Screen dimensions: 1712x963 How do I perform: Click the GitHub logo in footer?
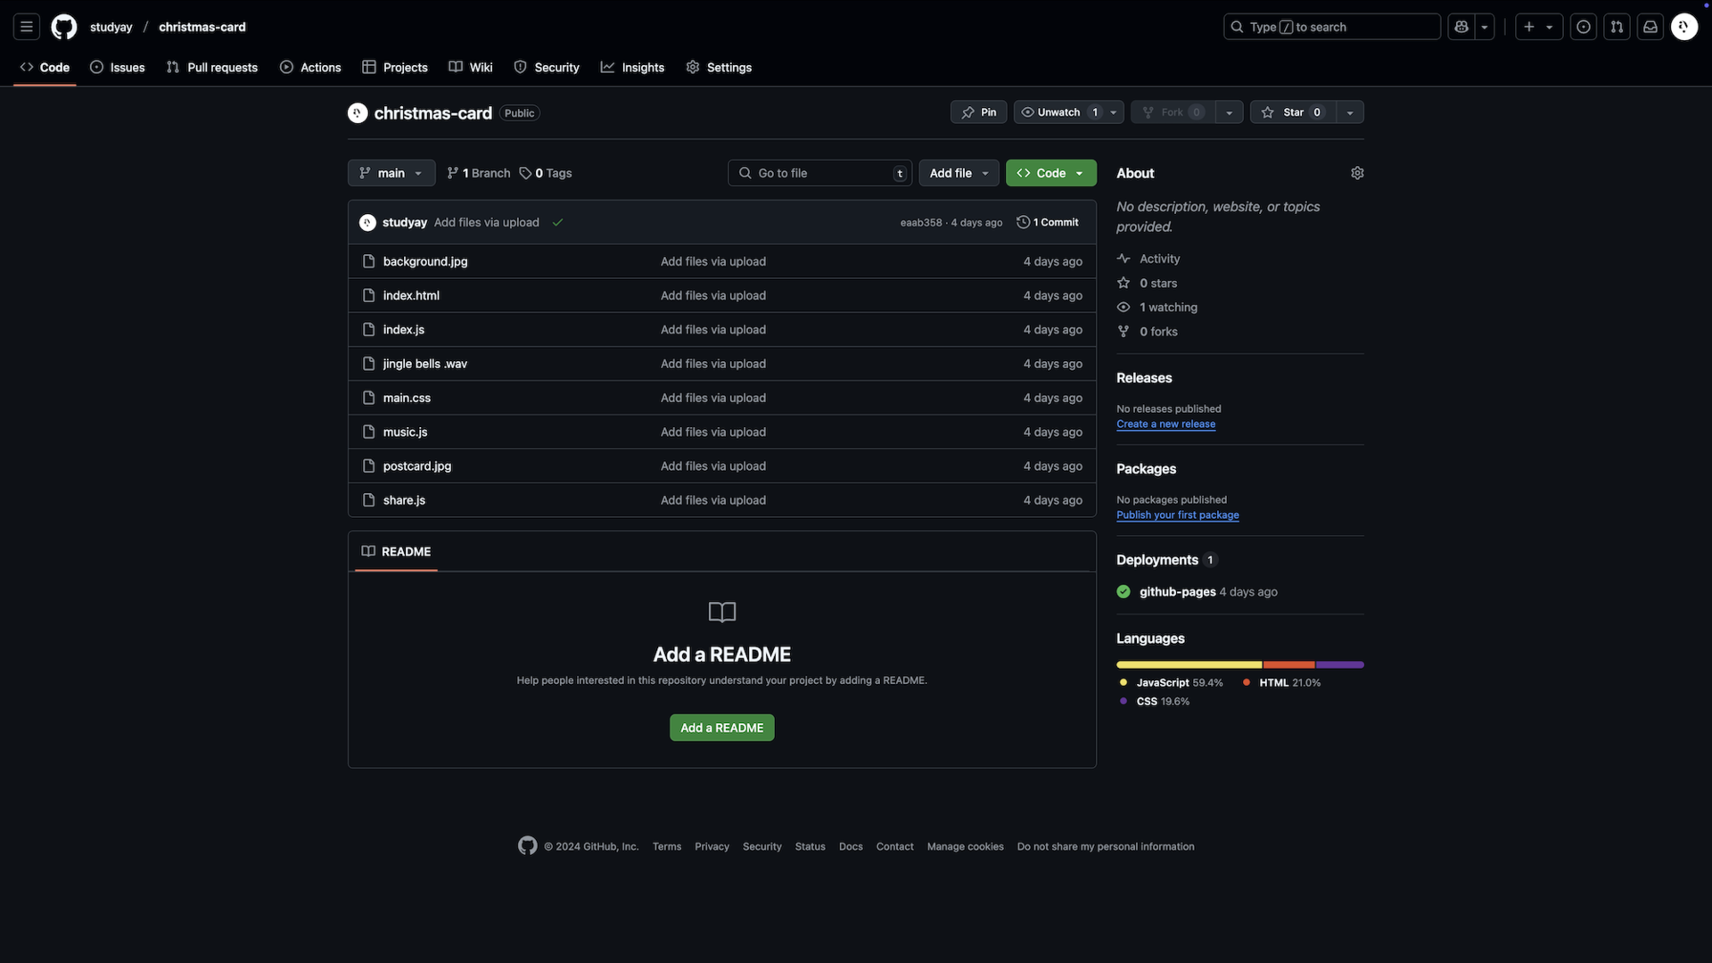tap(528, 846)
